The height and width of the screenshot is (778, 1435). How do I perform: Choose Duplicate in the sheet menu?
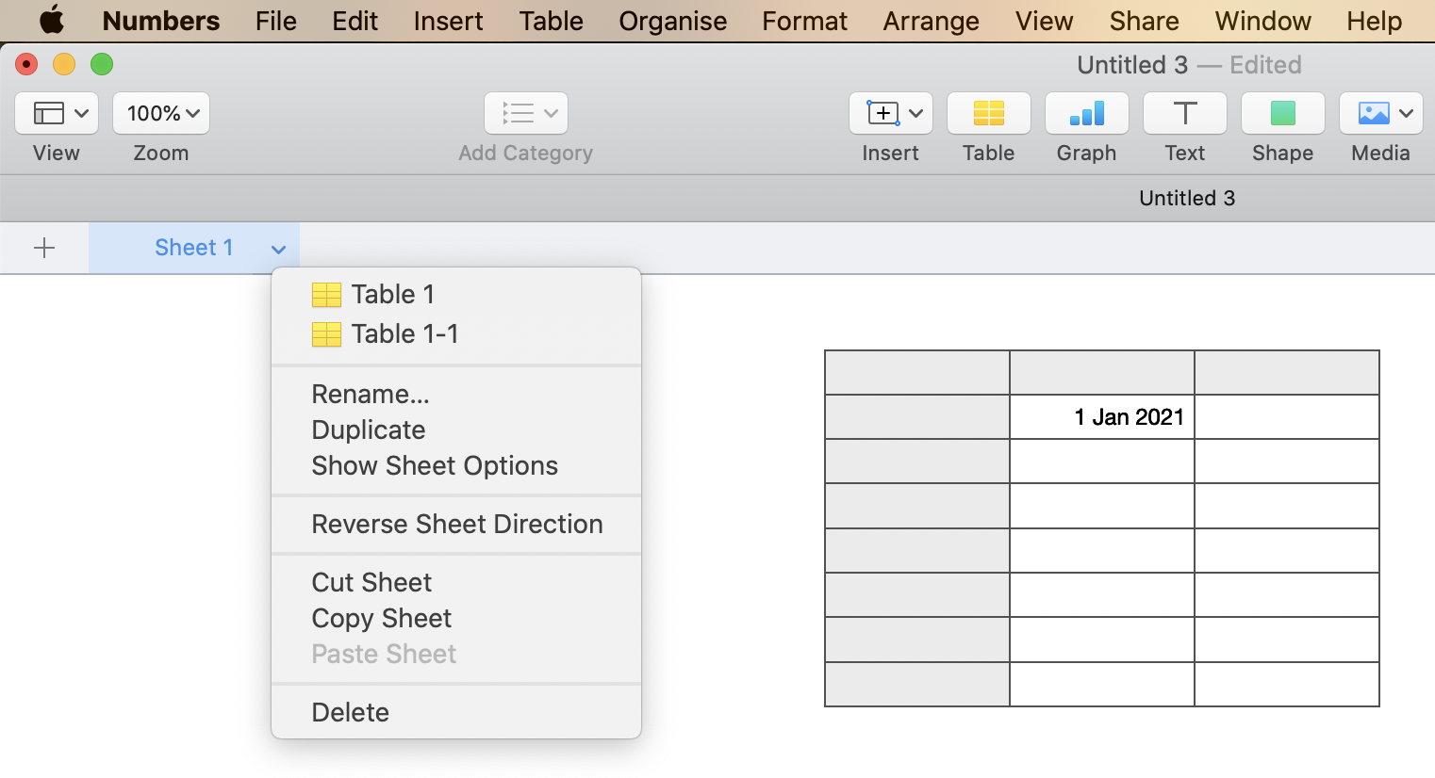tap(368, 430)
